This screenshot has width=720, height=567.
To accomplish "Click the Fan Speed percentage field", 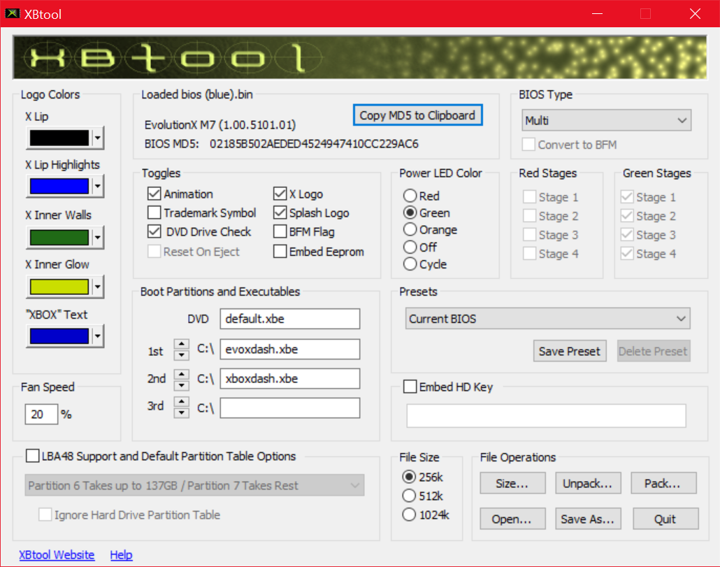I will pos(41,414).
